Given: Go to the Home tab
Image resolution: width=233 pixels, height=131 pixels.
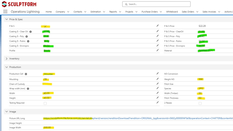Looking at the screenshot, I should [48, 12].
